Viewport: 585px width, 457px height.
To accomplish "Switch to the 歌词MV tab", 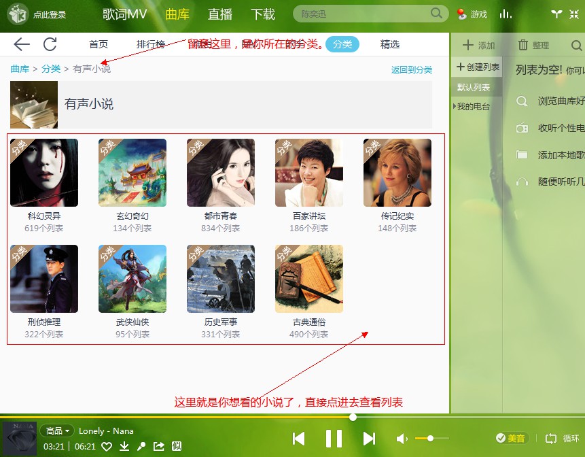I will click(125, 14).
